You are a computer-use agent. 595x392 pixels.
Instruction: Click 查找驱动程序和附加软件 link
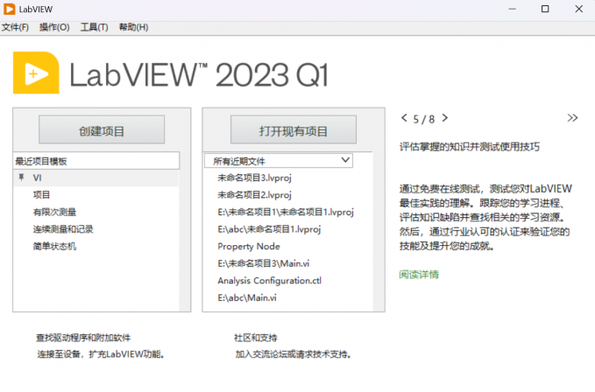(x=83, y=338)
